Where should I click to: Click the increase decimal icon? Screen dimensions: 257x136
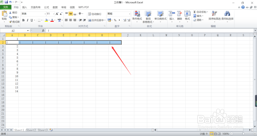click(x=125, y=20)
